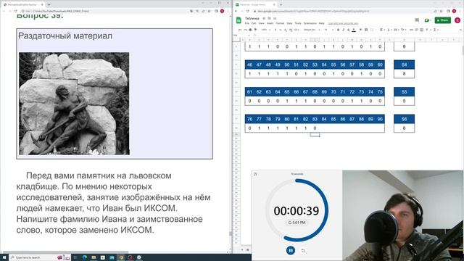This screenshot has width=464, height=261.
Task: Open the Help menu in Sheets
Action: point(322,23)
